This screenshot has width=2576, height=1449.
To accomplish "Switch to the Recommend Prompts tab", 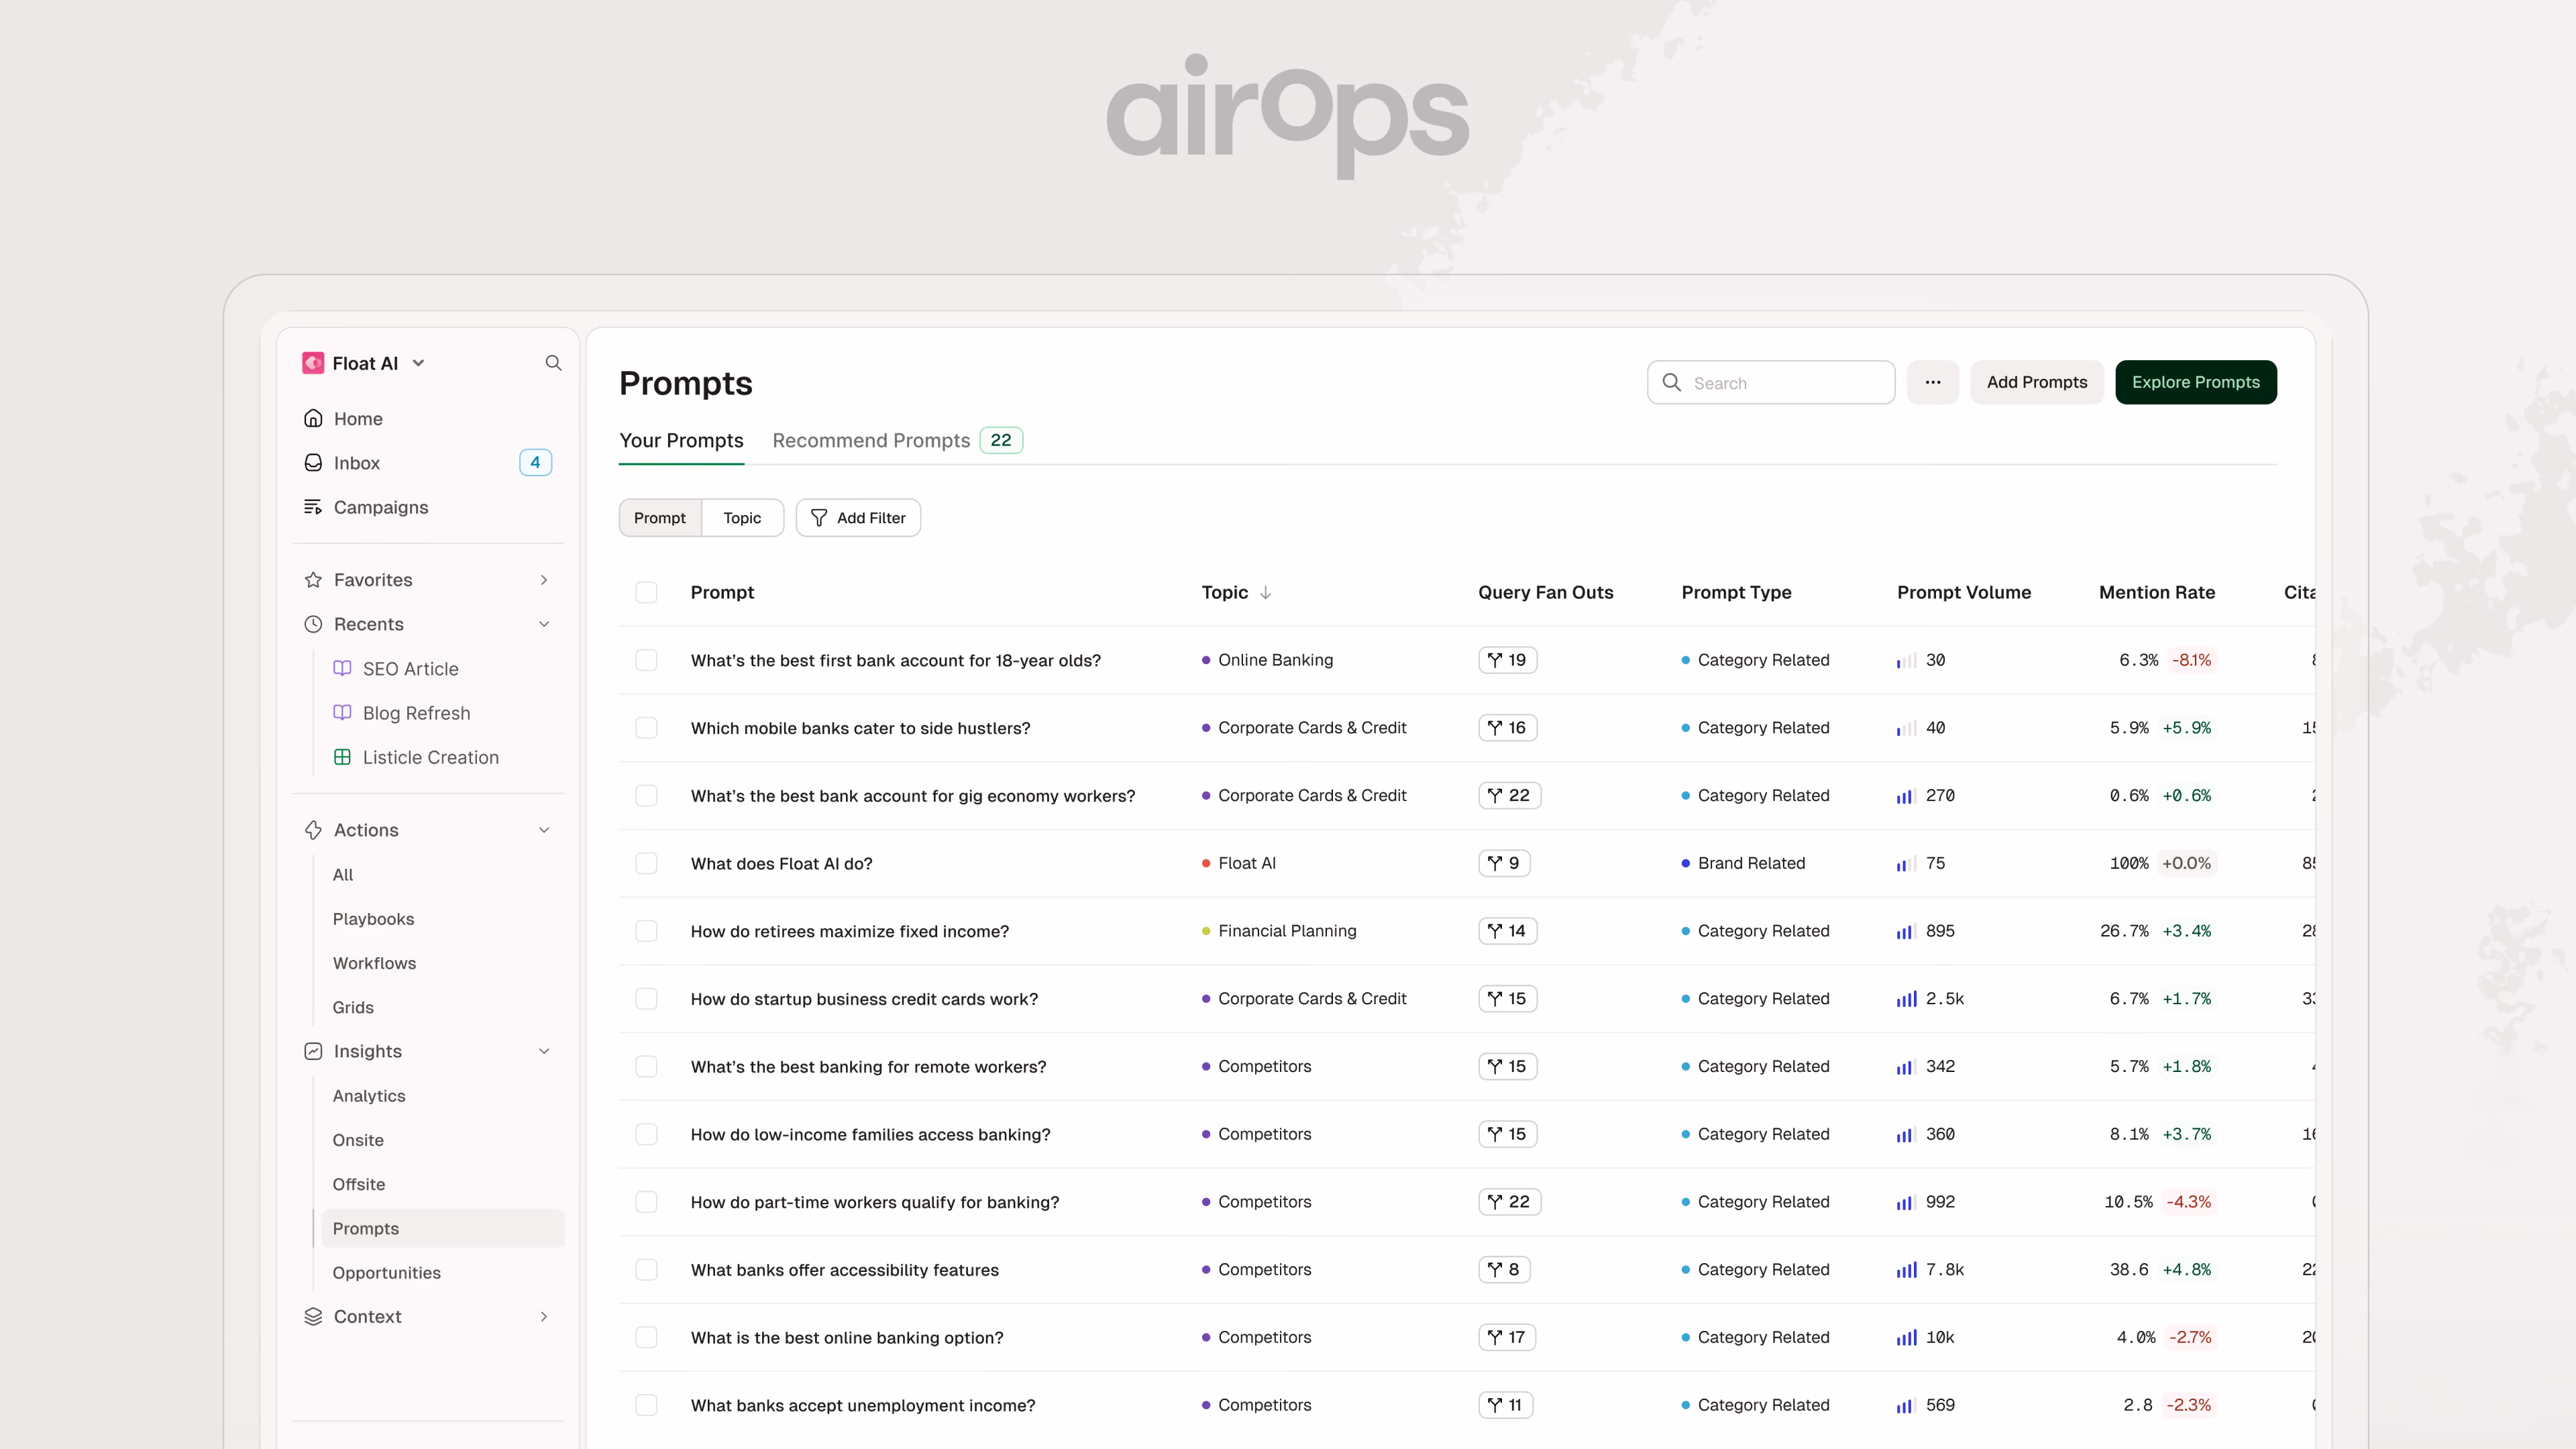I will (897, 440).
